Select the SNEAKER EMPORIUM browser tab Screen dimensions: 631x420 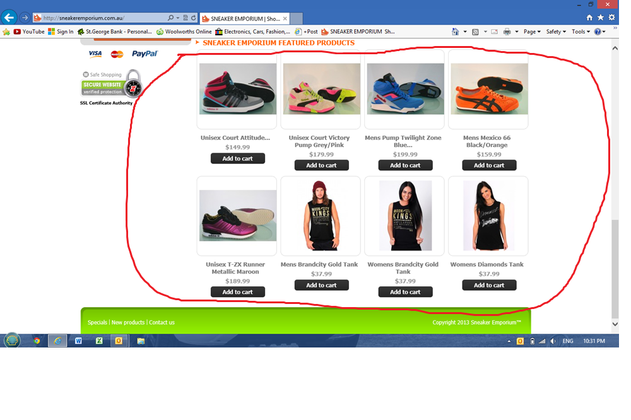245,18
